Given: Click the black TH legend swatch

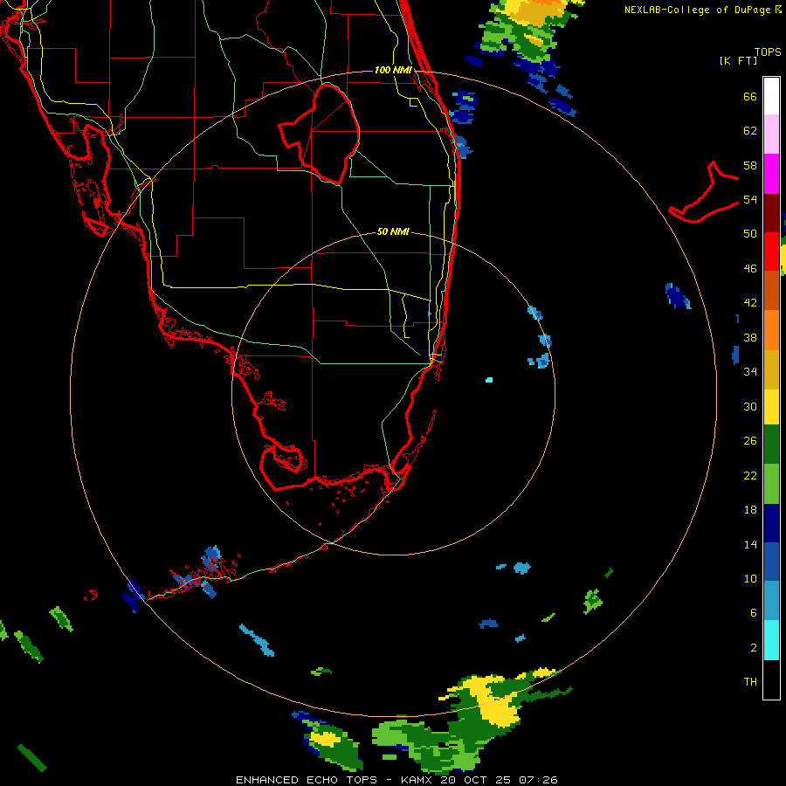Looking at the screenshot, I should tap(771, 679).
